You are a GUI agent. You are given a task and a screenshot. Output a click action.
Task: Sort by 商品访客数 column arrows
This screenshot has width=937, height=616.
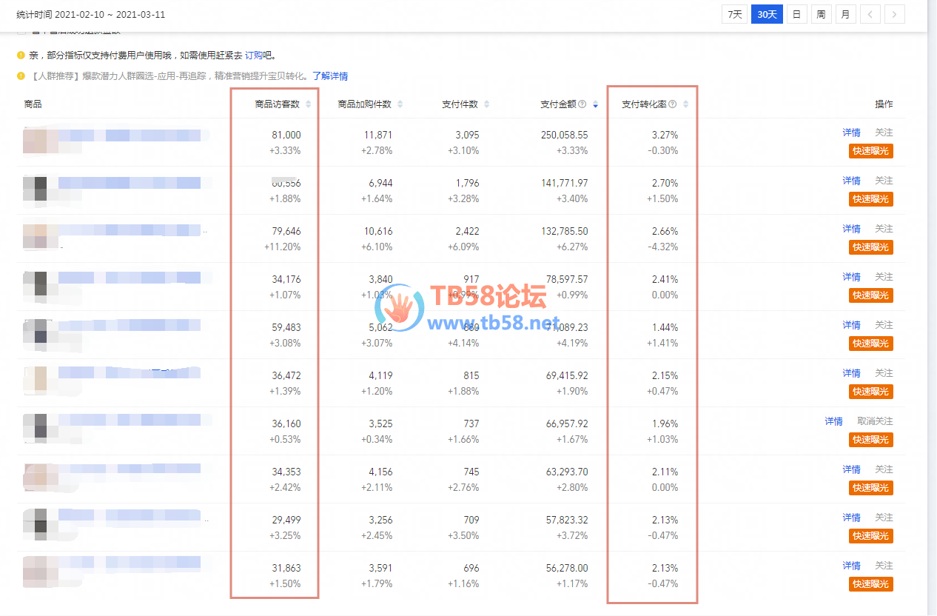coord(309,104)
